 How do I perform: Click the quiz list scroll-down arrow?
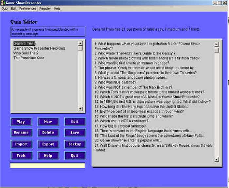tap(80, 109)
